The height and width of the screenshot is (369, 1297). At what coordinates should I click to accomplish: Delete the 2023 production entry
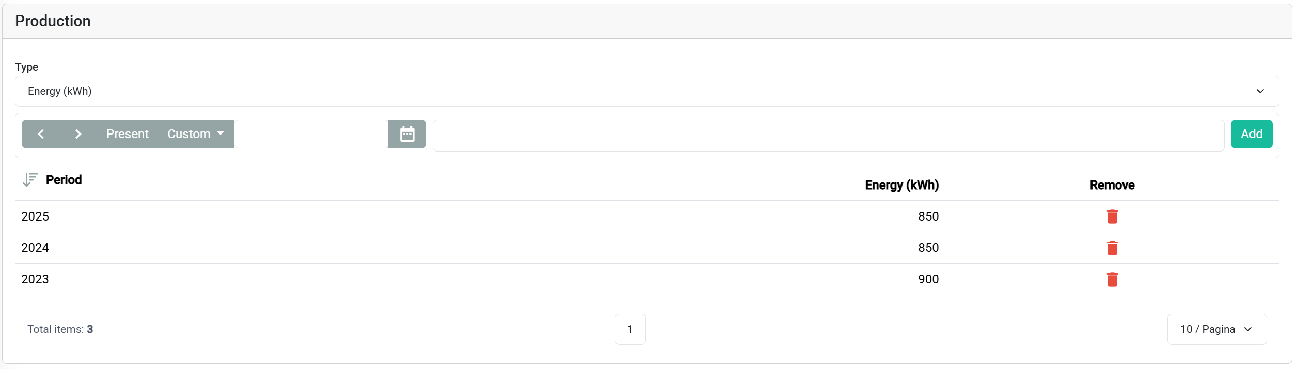(x=1112, y=279)
